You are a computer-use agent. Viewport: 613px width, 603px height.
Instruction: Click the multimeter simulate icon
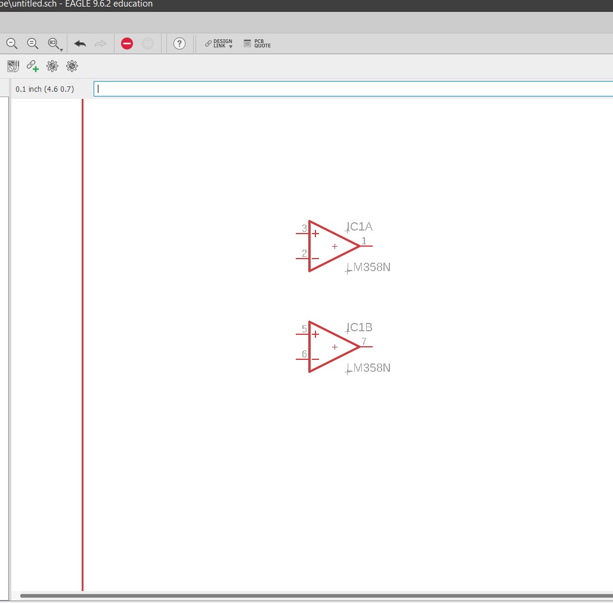pos(13,66)
